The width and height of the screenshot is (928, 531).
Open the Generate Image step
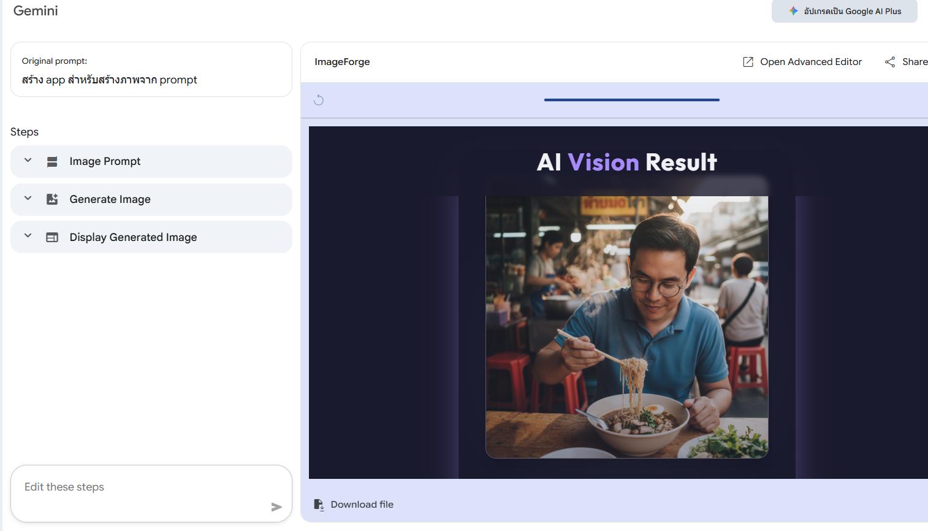pos(151,199)
